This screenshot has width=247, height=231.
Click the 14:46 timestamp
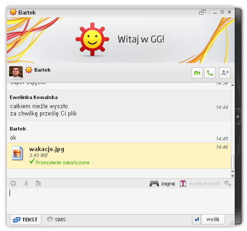pyautogui.click(x=222, y=147)
